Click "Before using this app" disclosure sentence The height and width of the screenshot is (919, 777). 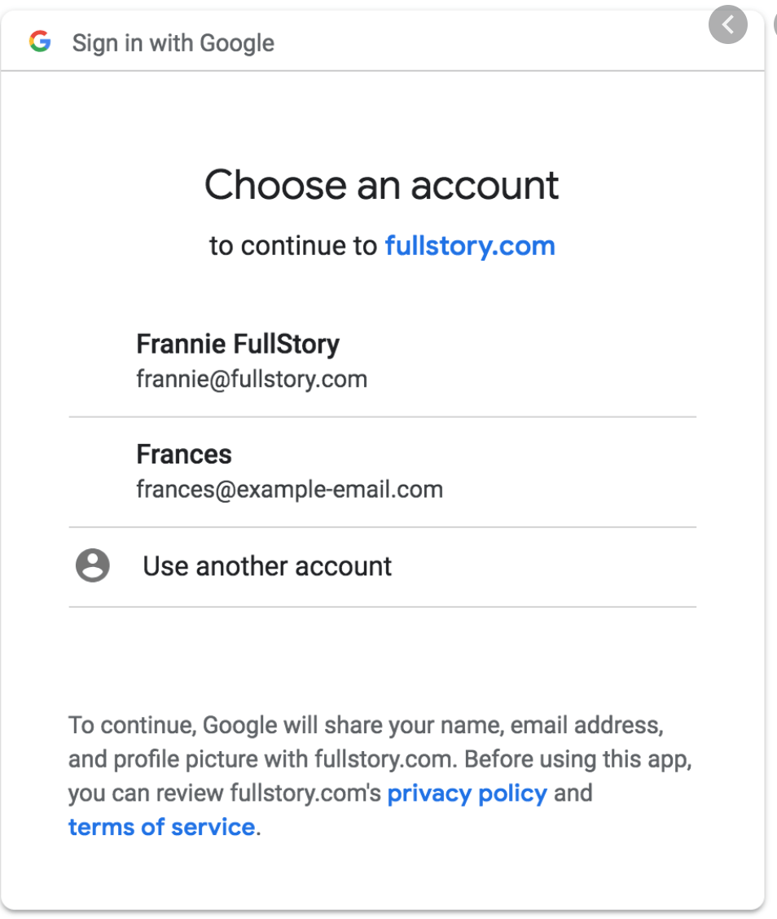[x=581, y=759]
